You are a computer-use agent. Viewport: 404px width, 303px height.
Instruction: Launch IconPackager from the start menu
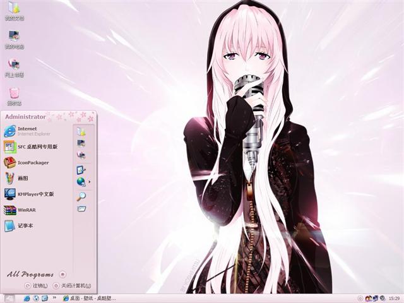pos(27,163)
